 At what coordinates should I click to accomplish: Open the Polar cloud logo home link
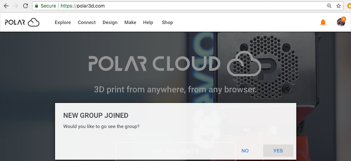pyautogui.click(x=22, y=22)
